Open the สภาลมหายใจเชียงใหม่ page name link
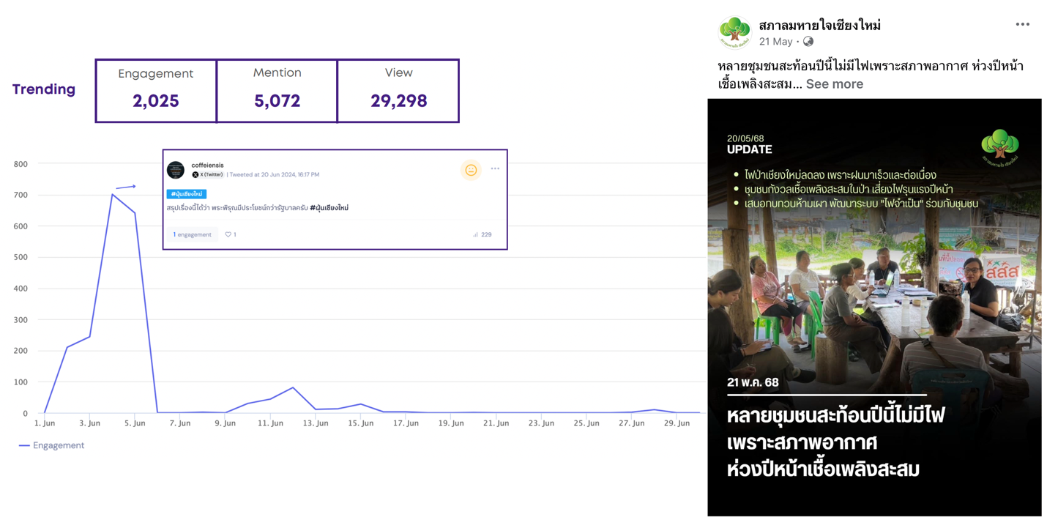This screenshot has height=528, width=1047. 819,26
